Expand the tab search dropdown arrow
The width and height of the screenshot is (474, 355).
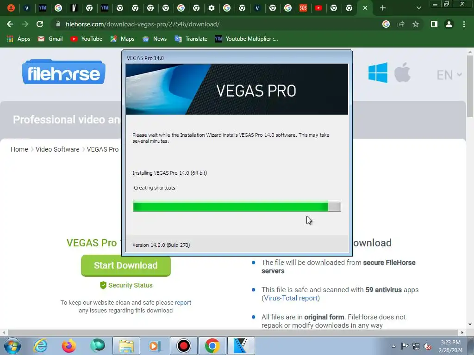(418, 8)
